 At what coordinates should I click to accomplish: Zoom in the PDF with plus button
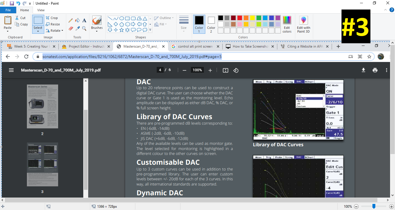point(210,70)
